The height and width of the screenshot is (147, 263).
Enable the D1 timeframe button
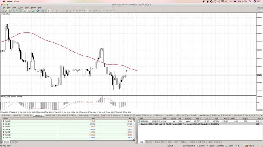click(107, 11)
